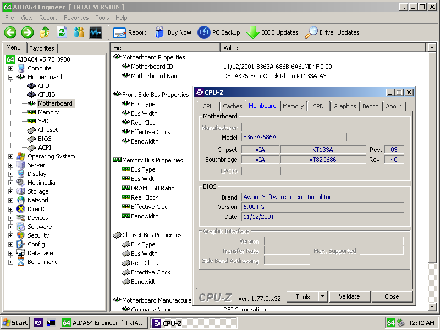Expand the Multimedia tree node
Image resolution: width=440 pixels, height=330 pixels.
pyautogui.click(x=10, y=183)
